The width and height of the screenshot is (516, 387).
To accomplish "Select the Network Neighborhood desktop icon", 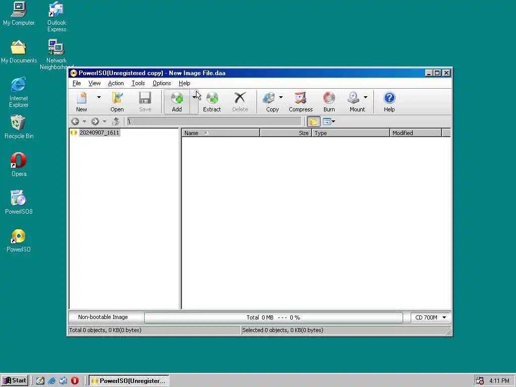I will tap(56, 54).
